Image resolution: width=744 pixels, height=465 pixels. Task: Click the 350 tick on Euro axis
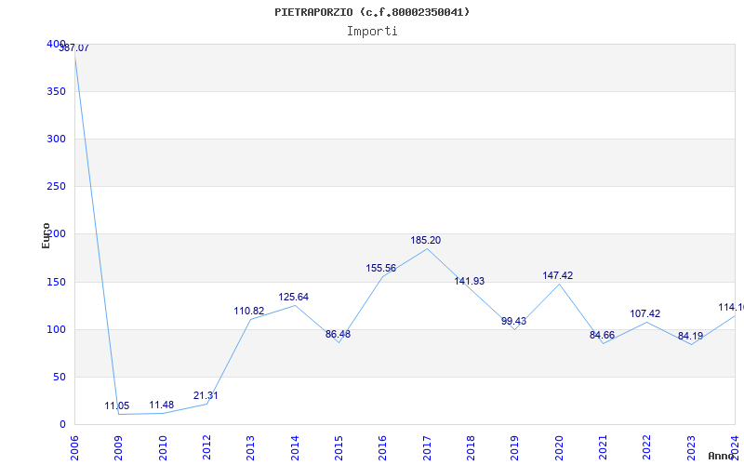click(56, 91)
